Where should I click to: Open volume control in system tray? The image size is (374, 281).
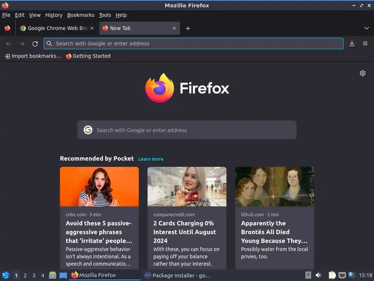(x=318, y=275)
